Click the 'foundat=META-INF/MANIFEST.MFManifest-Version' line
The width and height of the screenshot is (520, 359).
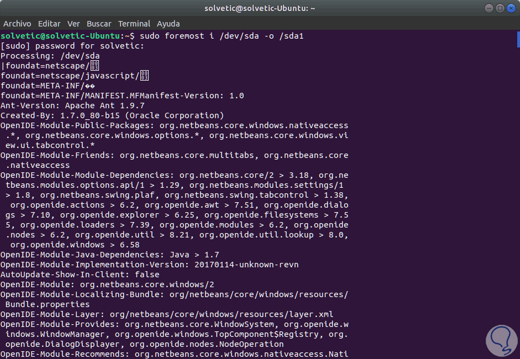(x=122, y=96)
